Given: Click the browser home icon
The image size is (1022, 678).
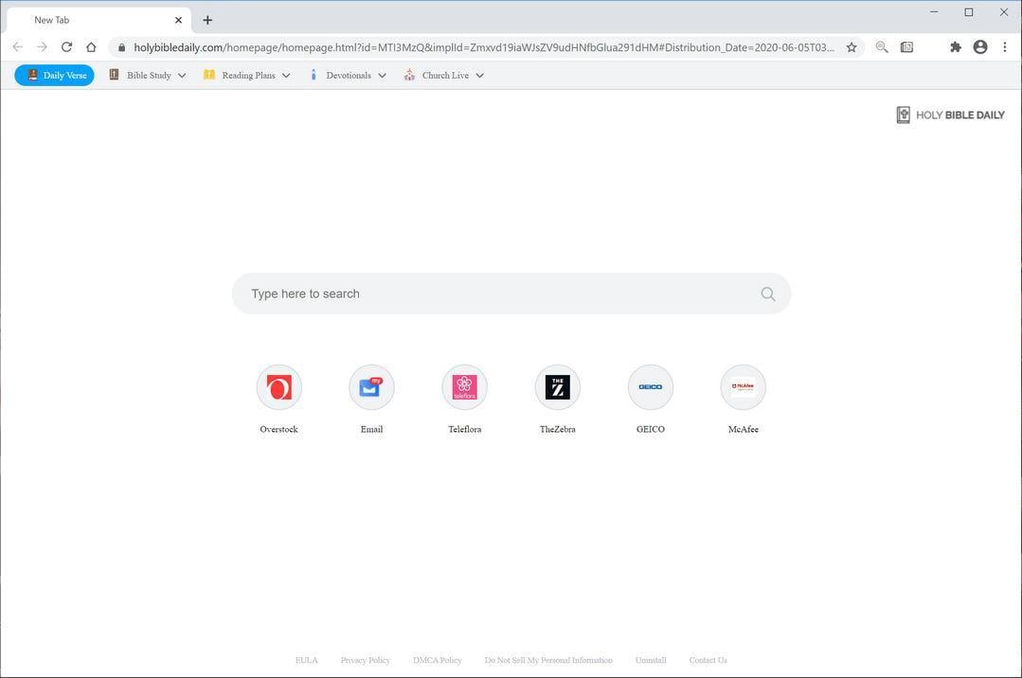Looking at the screenshot, I should click(x=91, y=47).
